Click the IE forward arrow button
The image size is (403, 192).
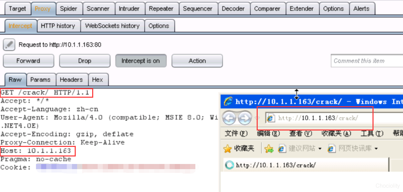[245, 118]
